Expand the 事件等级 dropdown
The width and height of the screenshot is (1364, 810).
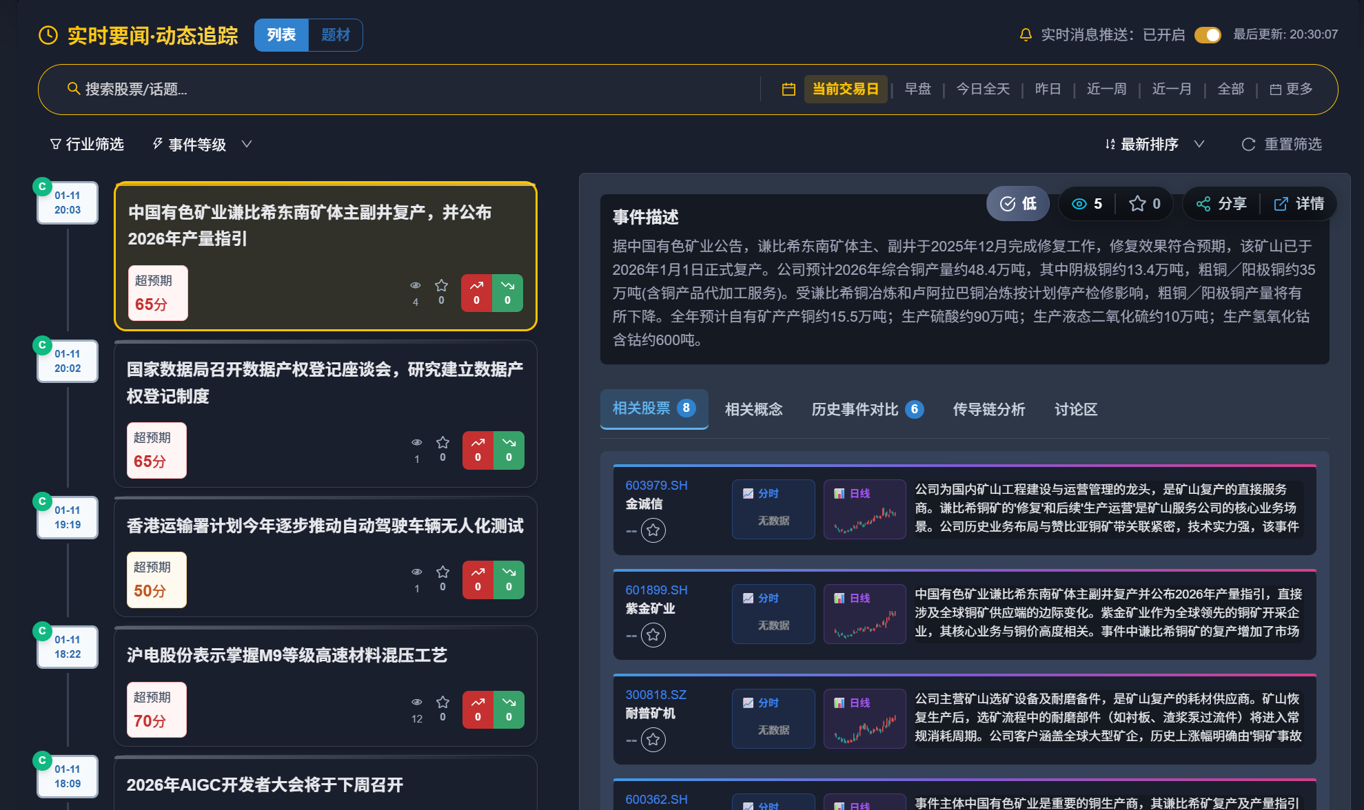point(201,144)
